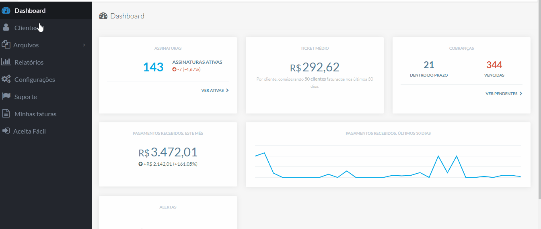This screenshot has width=541, height=229.
Task: Click the Ver Pendentes link
Action: pos(501,94)
